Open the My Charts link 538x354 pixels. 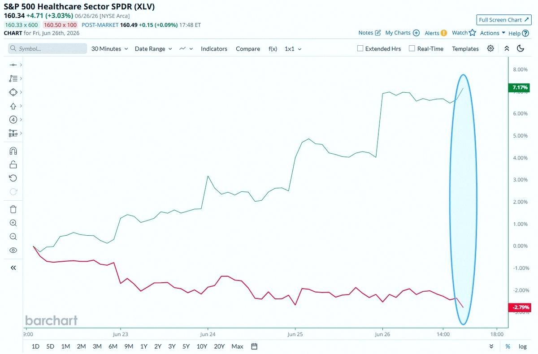pyautogui.click(x=398, y=33)
